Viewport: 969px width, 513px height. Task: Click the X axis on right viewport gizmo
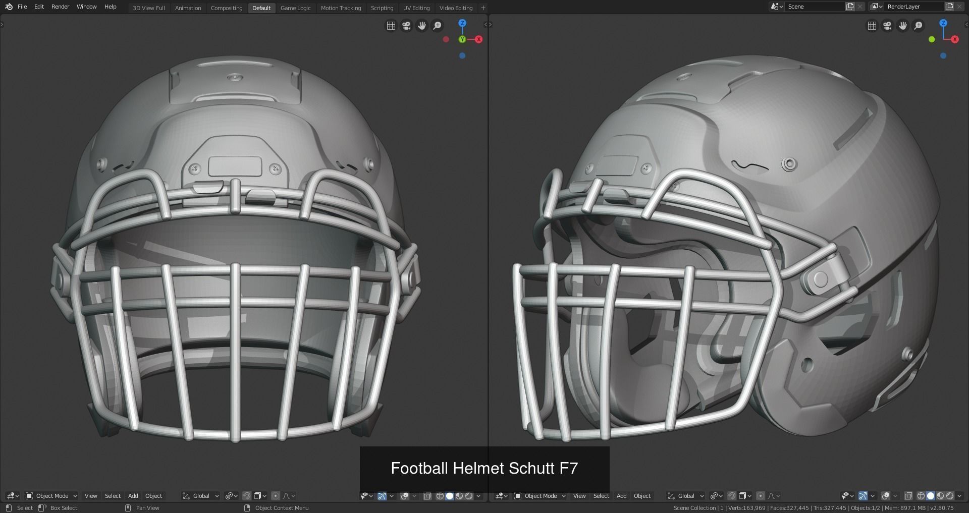955,39
